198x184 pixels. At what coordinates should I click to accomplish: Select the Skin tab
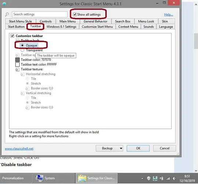[165, 21]
